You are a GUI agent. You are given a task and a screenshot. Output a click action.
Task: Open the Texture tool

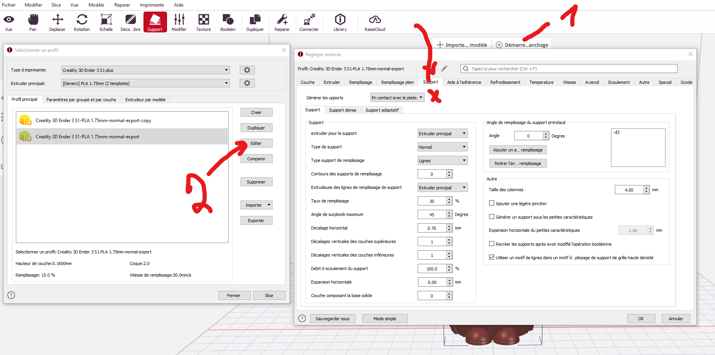[203, 22]
